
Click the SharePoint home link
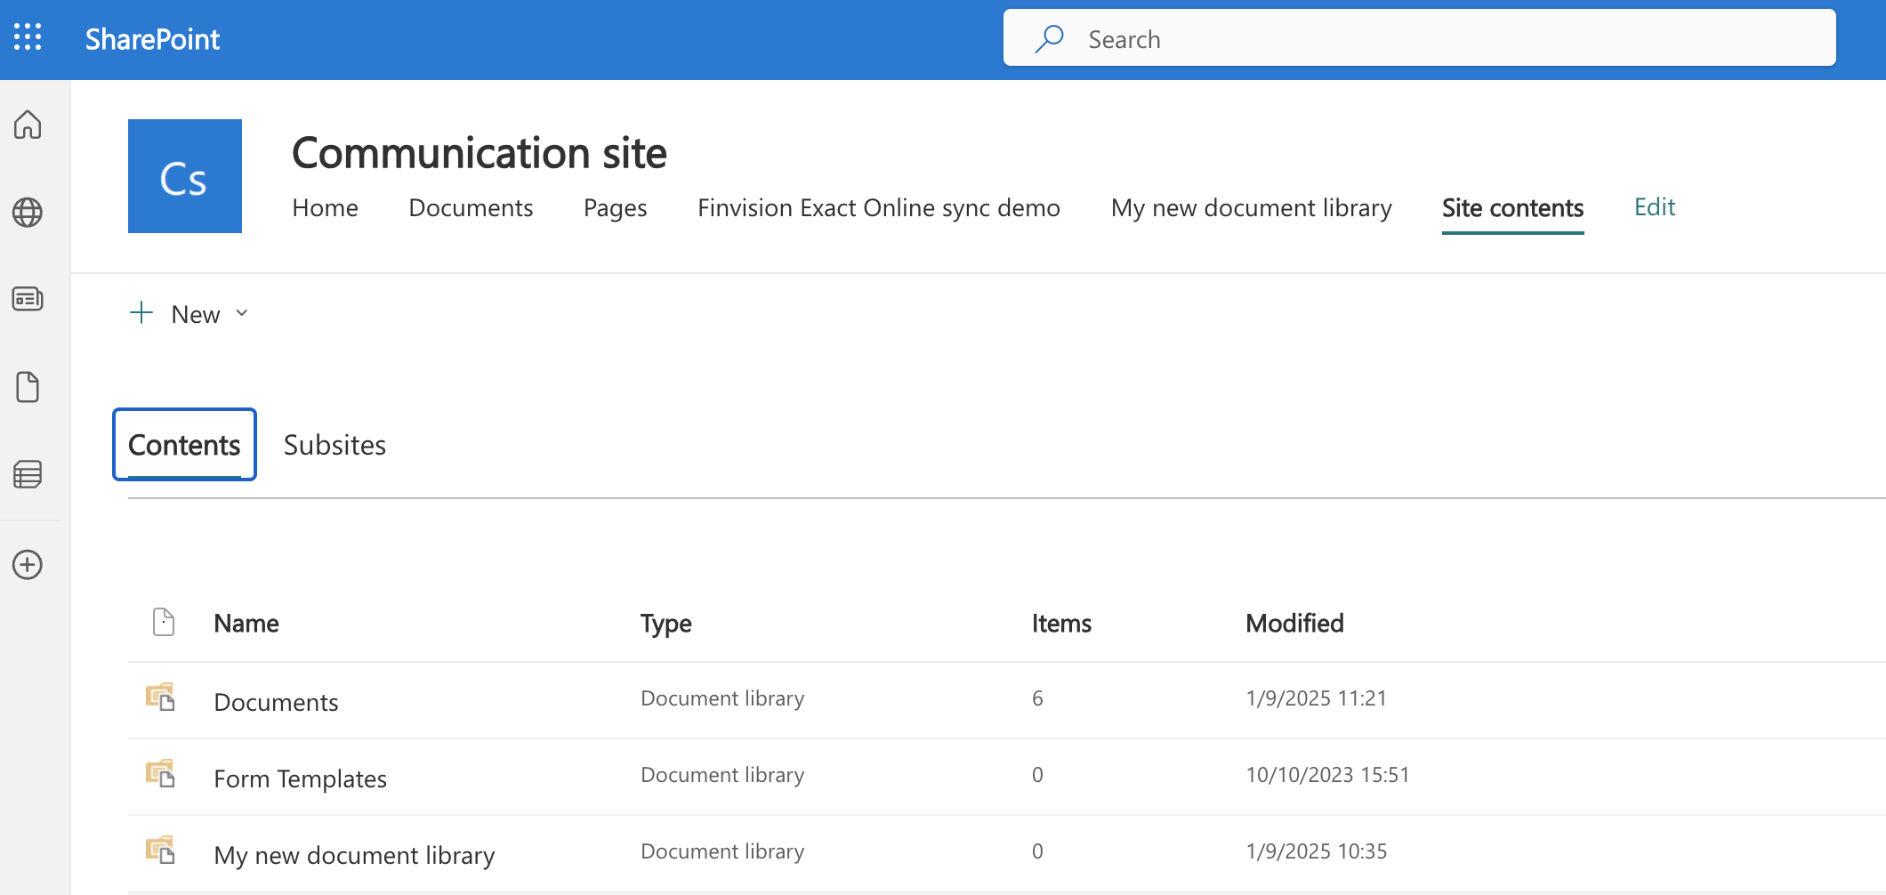152,39
